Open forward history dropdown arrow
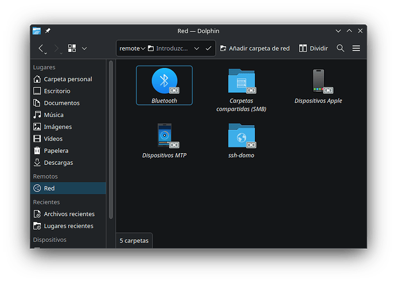The image size is (397, 284). click(61, 53)
